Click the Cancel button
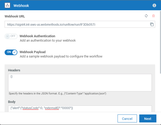 [x=127, y=119]
